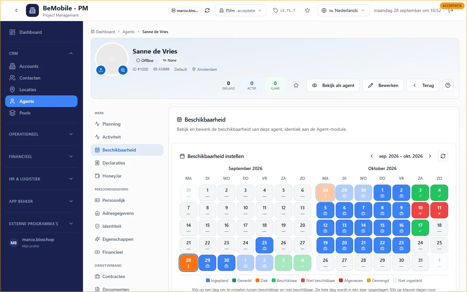
Task: Open the Contracten tab
Action: click(x=127, y=276)
